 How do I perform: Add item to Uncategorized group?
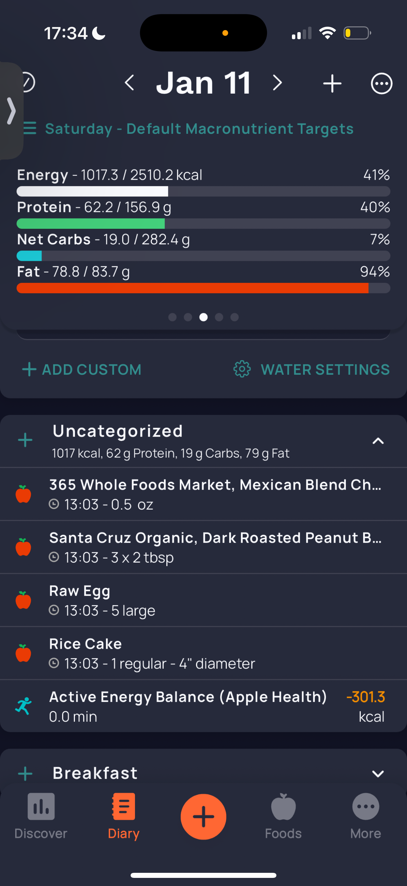[25, 440]
